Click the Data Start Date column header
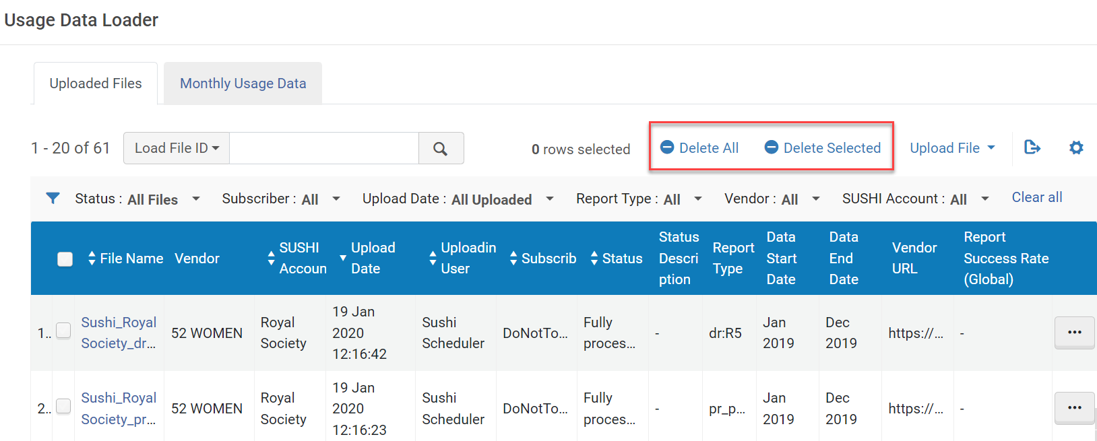Screen dimensions: 1097x441 tap(782, 259)
